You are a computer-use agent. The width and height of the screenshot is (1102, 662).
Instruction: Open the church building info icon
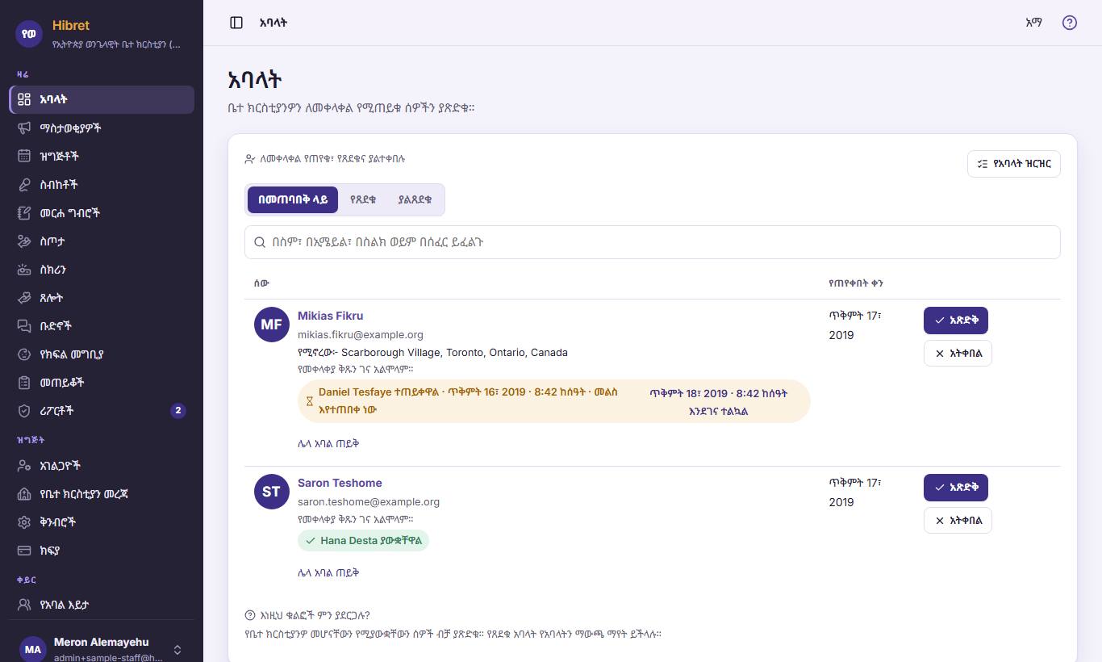[24, 493]
